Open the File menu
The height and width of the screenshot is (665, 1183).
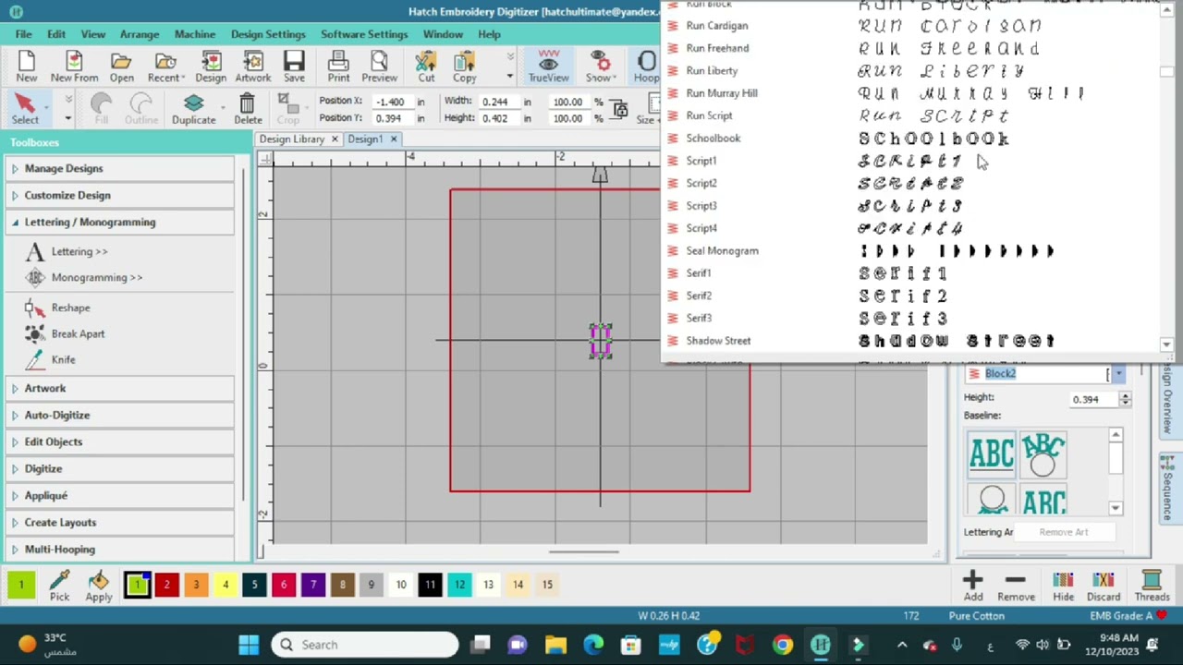tap(23, 34)
